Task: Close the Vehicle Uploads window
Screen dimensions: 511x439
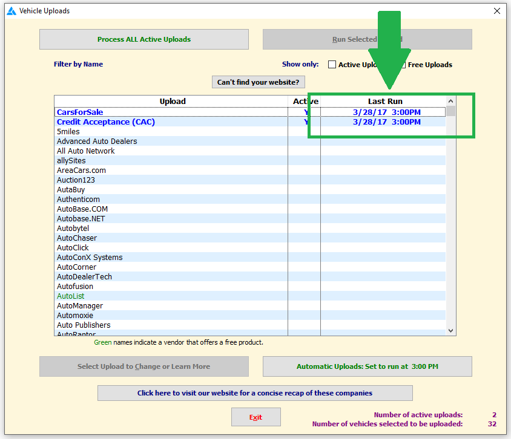Action: pos(497,11)
